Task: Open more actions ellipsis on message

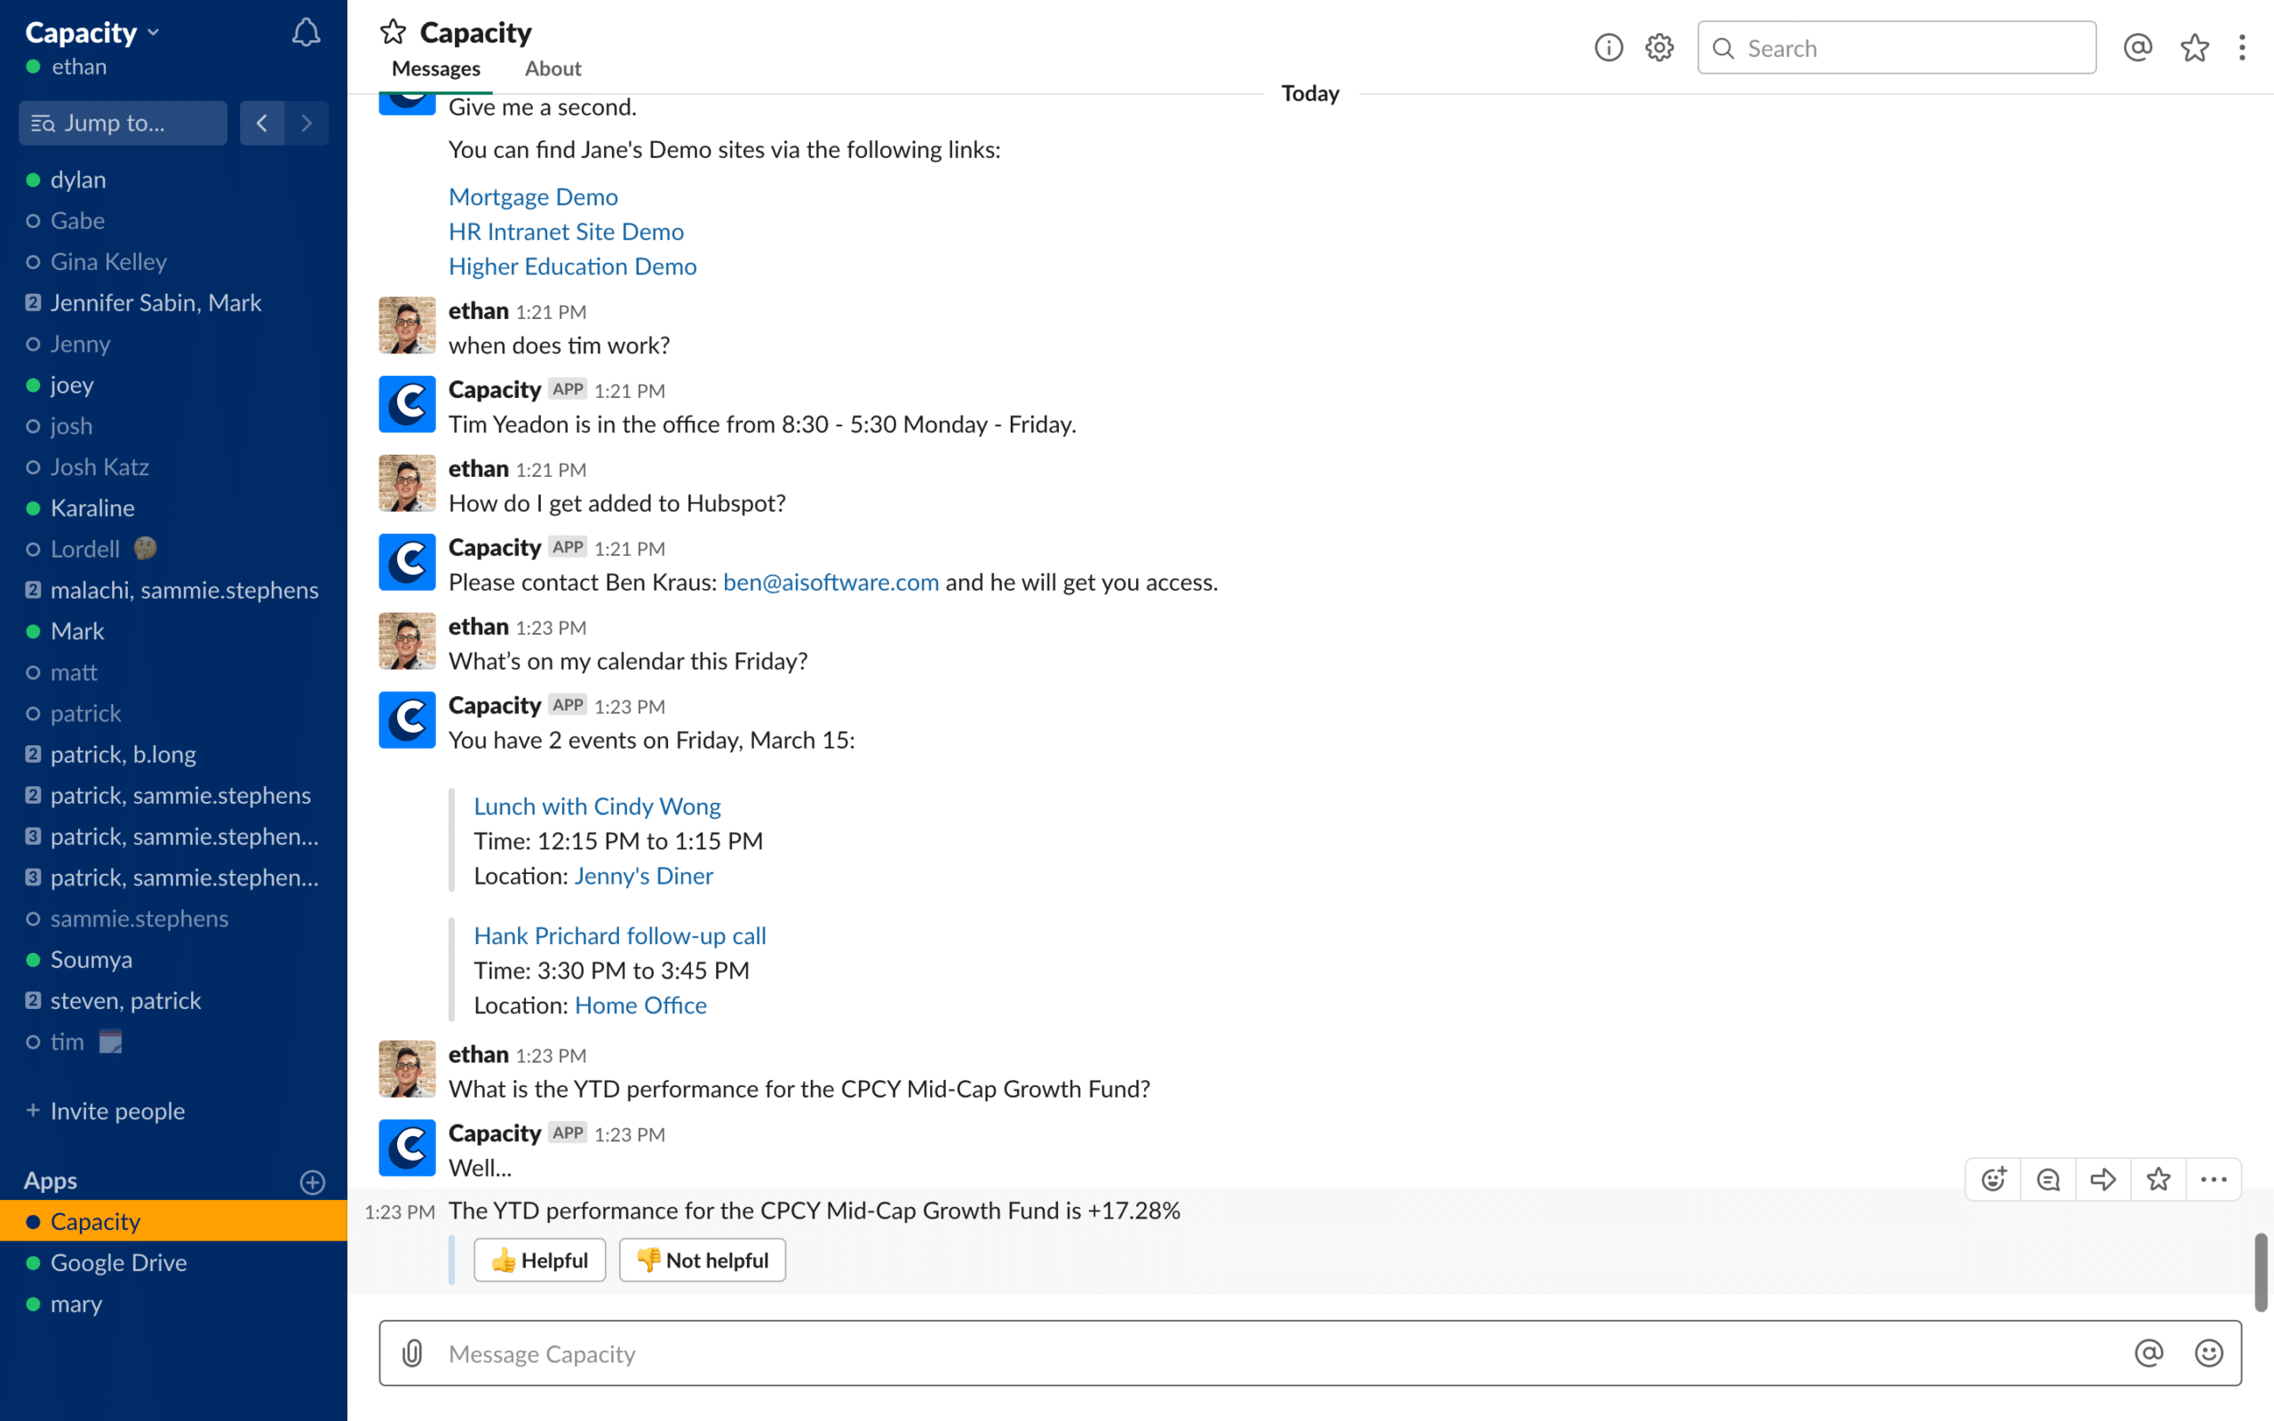Action: pyautogui.click(x=2213, y=1179)
